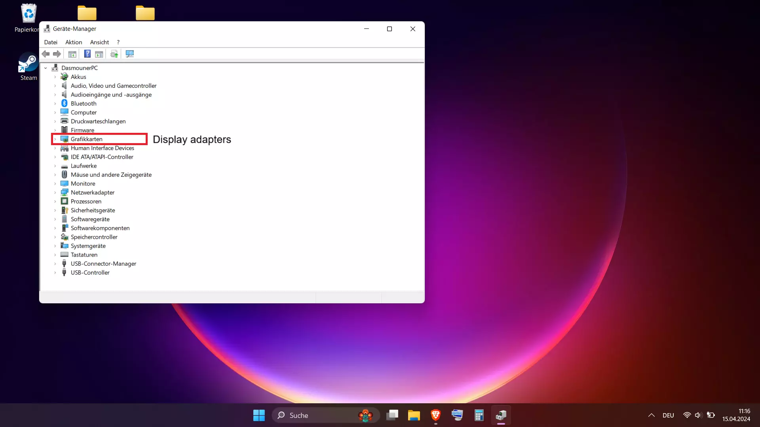Open the Ansicht menu
The image size is (760, 427).
click(x=99, y=42)
